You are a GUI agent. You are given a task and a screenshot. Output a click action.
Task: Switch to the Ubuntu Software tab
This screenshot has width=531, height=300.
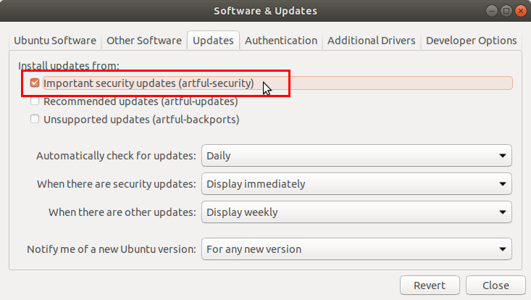pos(54,41)
